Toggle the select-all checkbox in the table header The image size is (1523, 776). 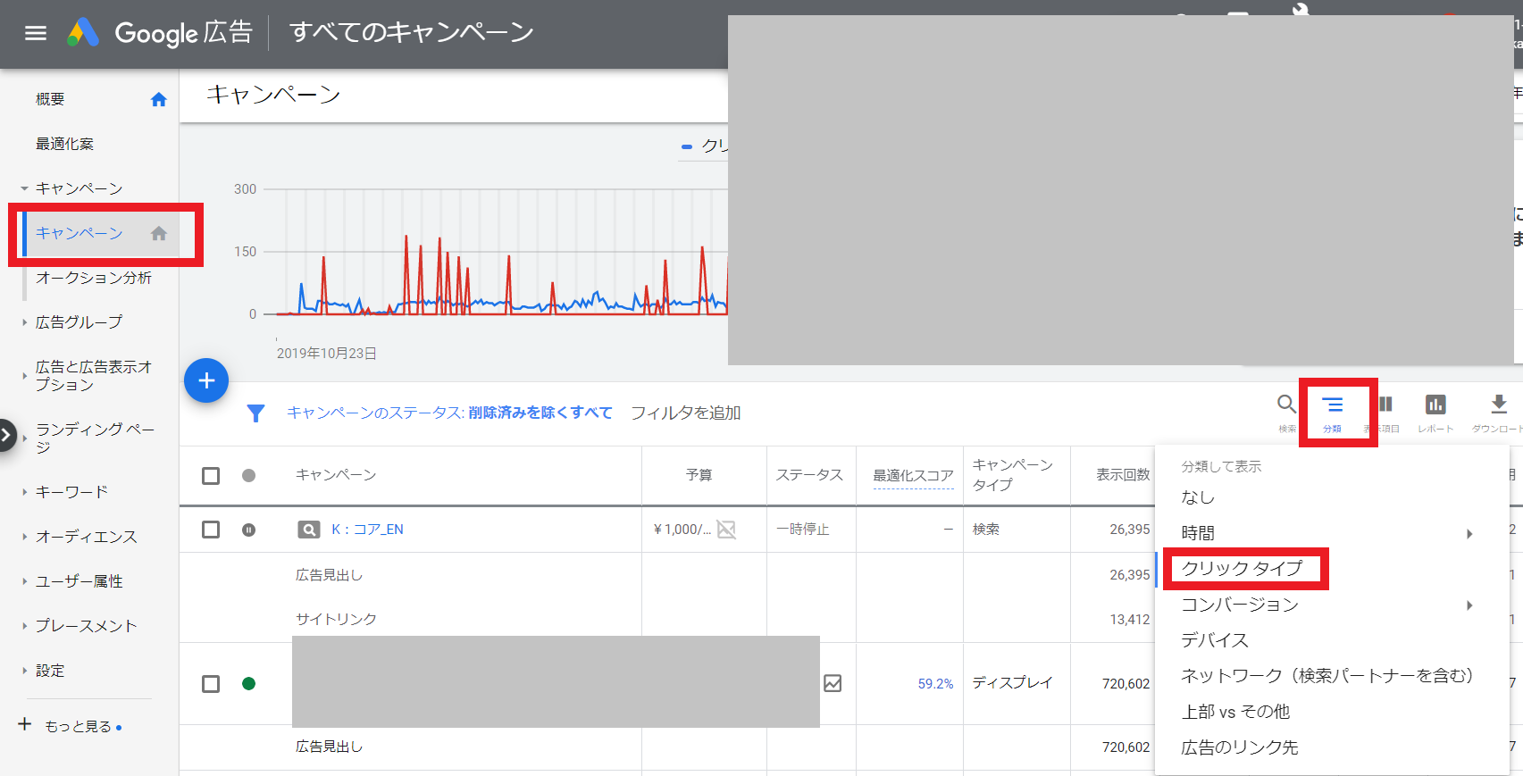pos(211,476)
